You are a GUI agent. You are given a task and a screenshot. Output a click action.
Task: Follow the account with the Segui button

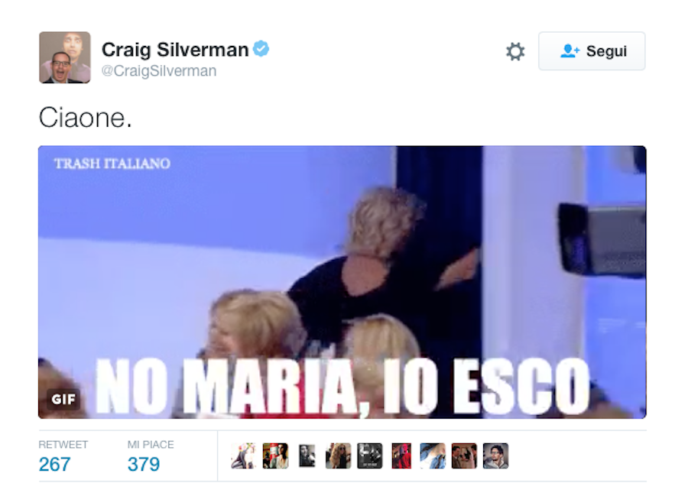tap(592, 51)
